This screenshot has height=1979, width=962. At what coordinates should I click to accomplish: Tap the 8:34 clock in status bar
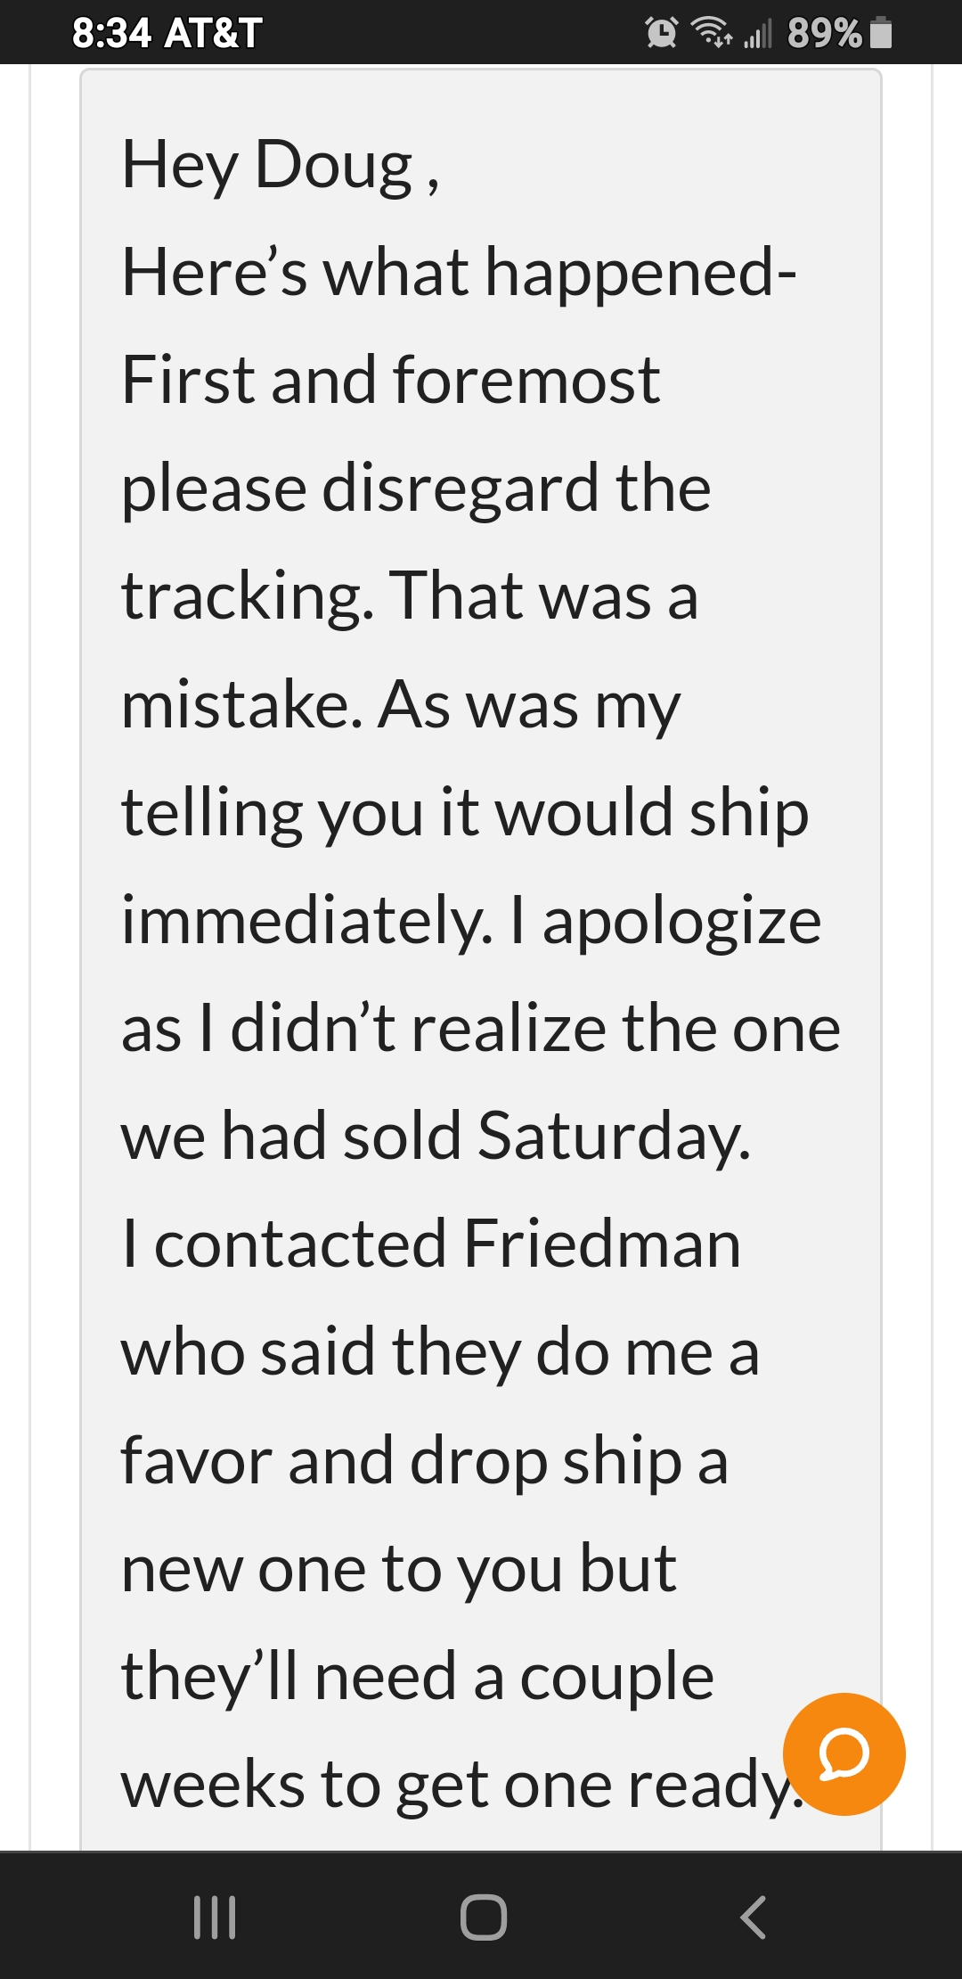[x=112, y=33]
